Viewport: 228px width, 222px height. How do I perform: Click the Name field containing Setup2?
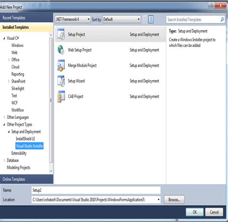coord(96,190)
